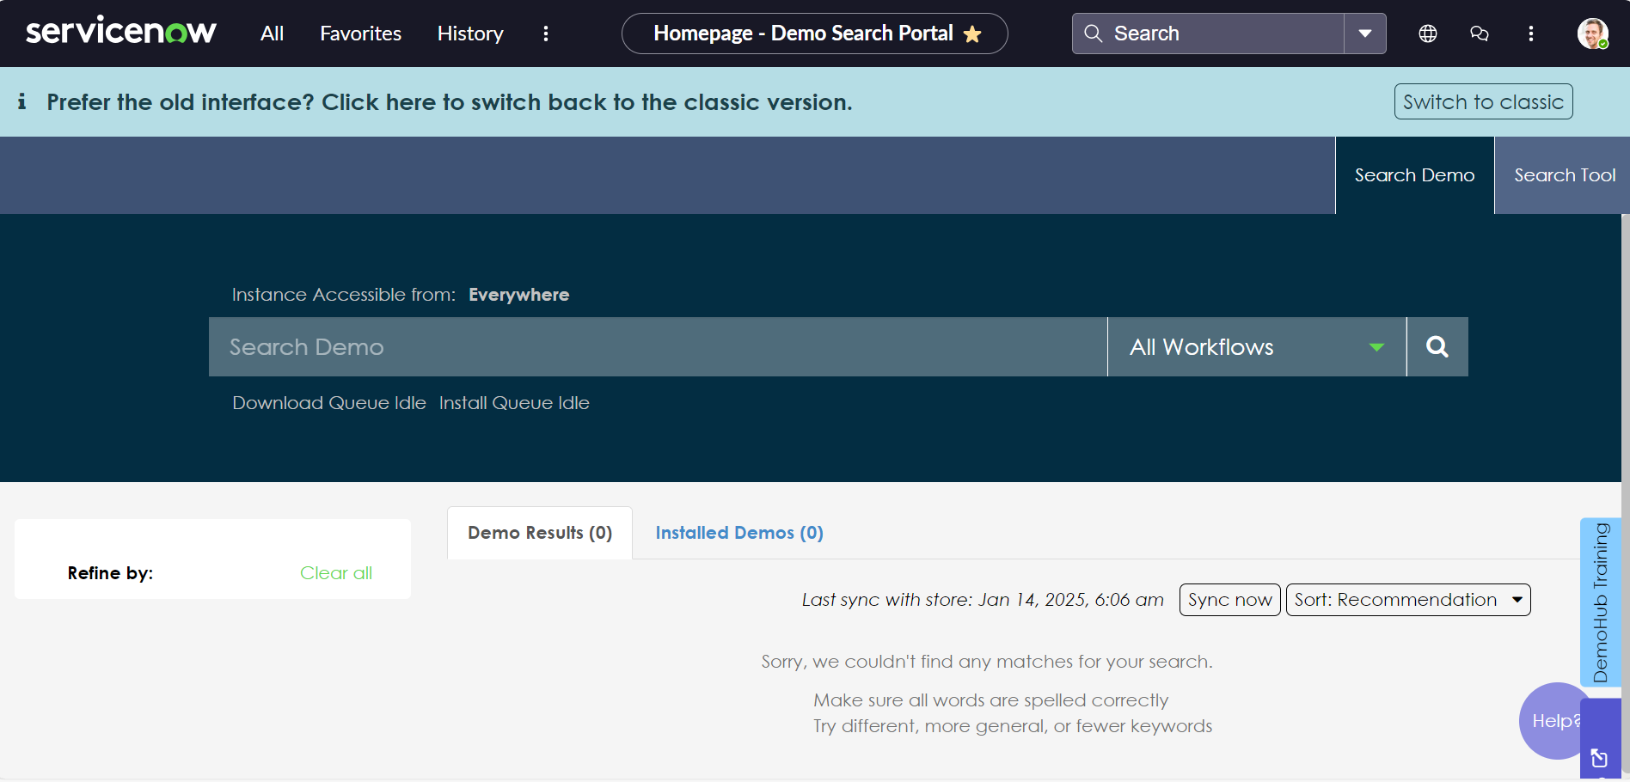1630x782 pixels.
Task: Open the header overflow menu beside avatar
Action: coord(1530,34)
